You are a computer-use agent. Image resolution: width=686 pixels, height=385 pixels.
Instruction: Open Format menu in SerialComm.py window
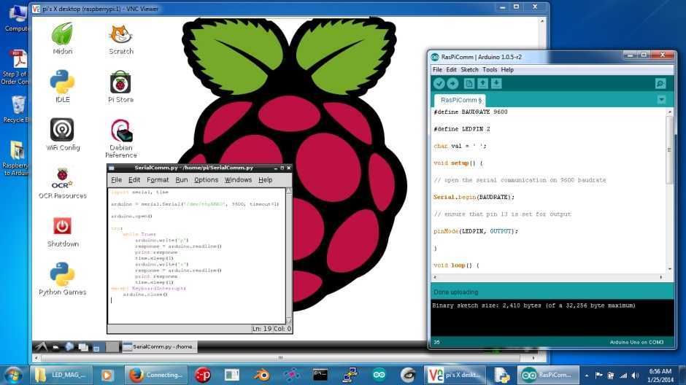(x=158, y=179)
